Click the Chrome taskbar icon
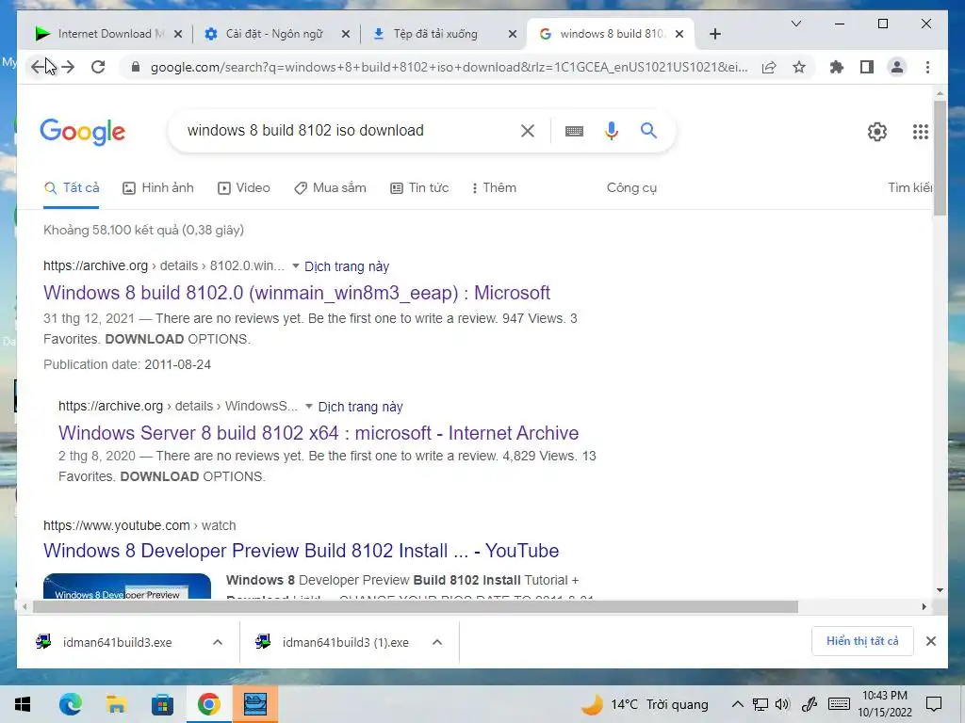Image resolution: width=965 pixels, height=723 pixels. tap(208, 704)
